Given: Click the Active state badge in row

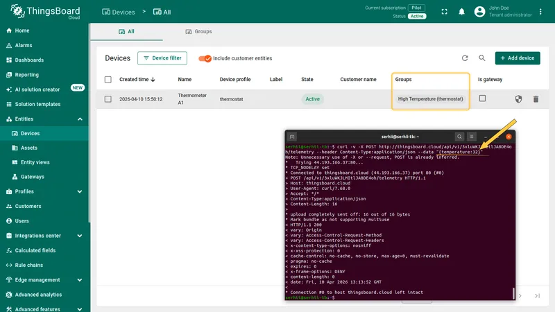Looking at the screenshot, I should click(312, 99).
